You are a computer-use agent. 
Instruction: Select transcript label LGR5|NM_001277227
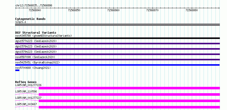tap(28, 98)
